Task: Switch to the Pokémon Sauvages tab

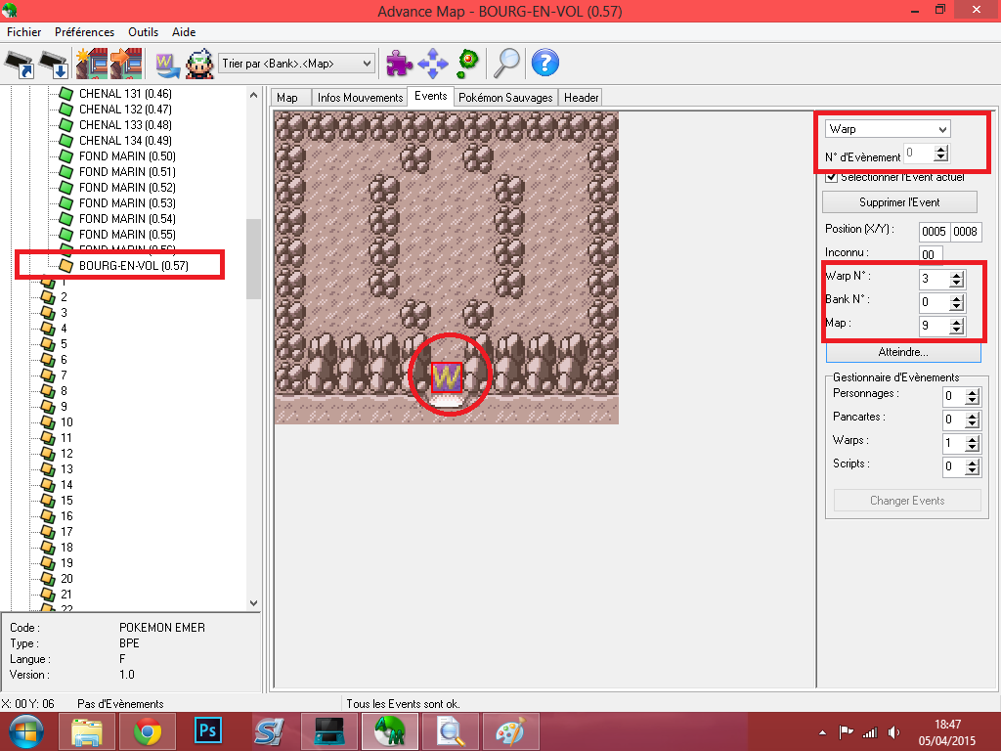Action: 505,98
